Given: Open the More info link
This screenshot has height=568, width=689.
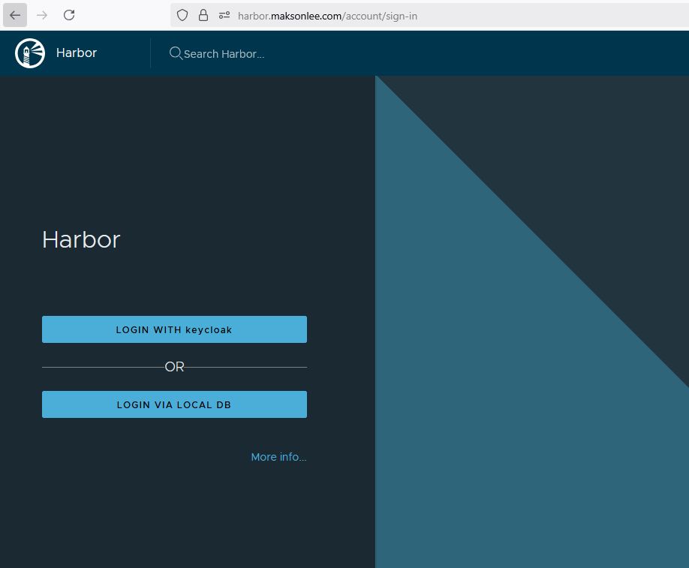Looking at the screenshot, I should pyautogui.click(x=278, y=457).
